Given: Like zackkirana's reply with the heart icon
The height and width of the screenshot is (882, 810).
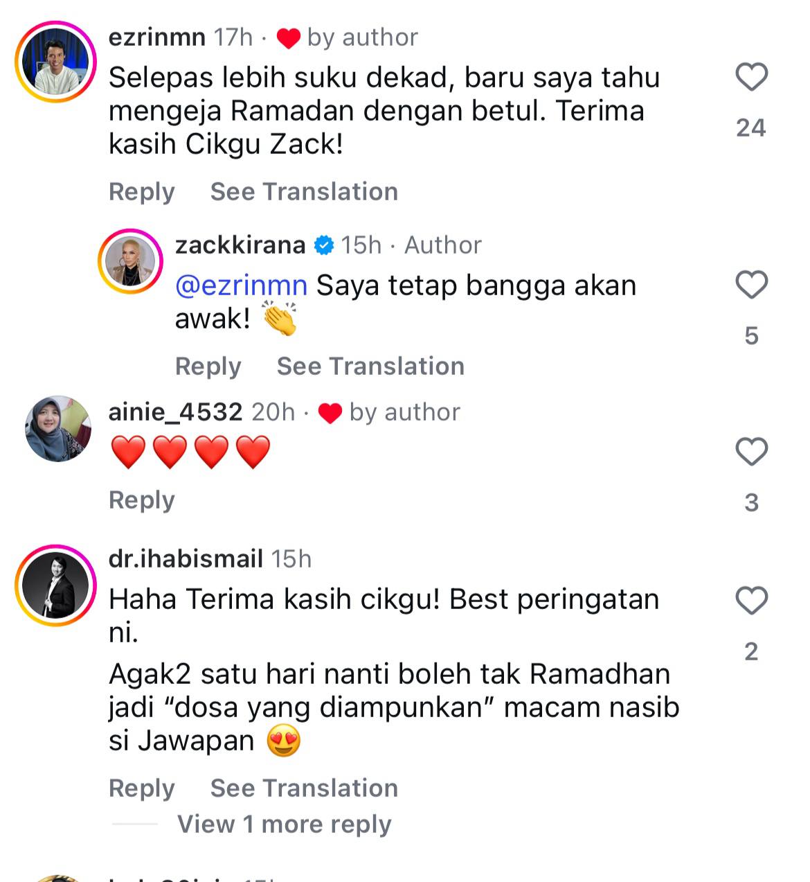Looking at the screenshot, I should pos(751,285).
